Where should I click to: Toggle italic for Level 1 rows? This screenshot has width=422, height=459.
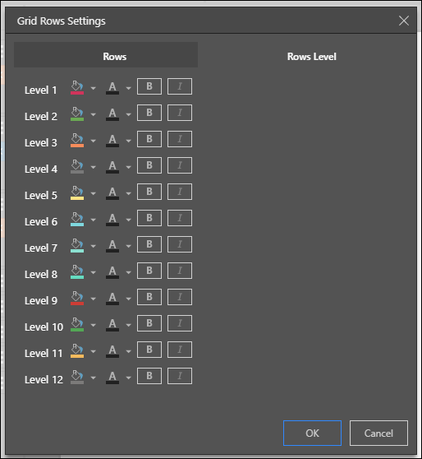tap(180, 86)
